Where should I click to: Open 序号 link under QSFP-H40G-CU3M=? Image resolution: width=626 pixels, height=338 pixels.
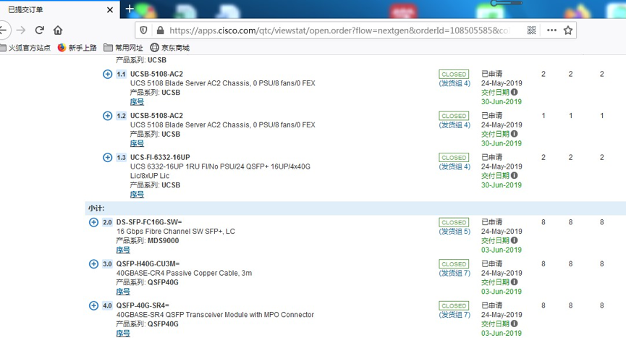pos(123,292)
